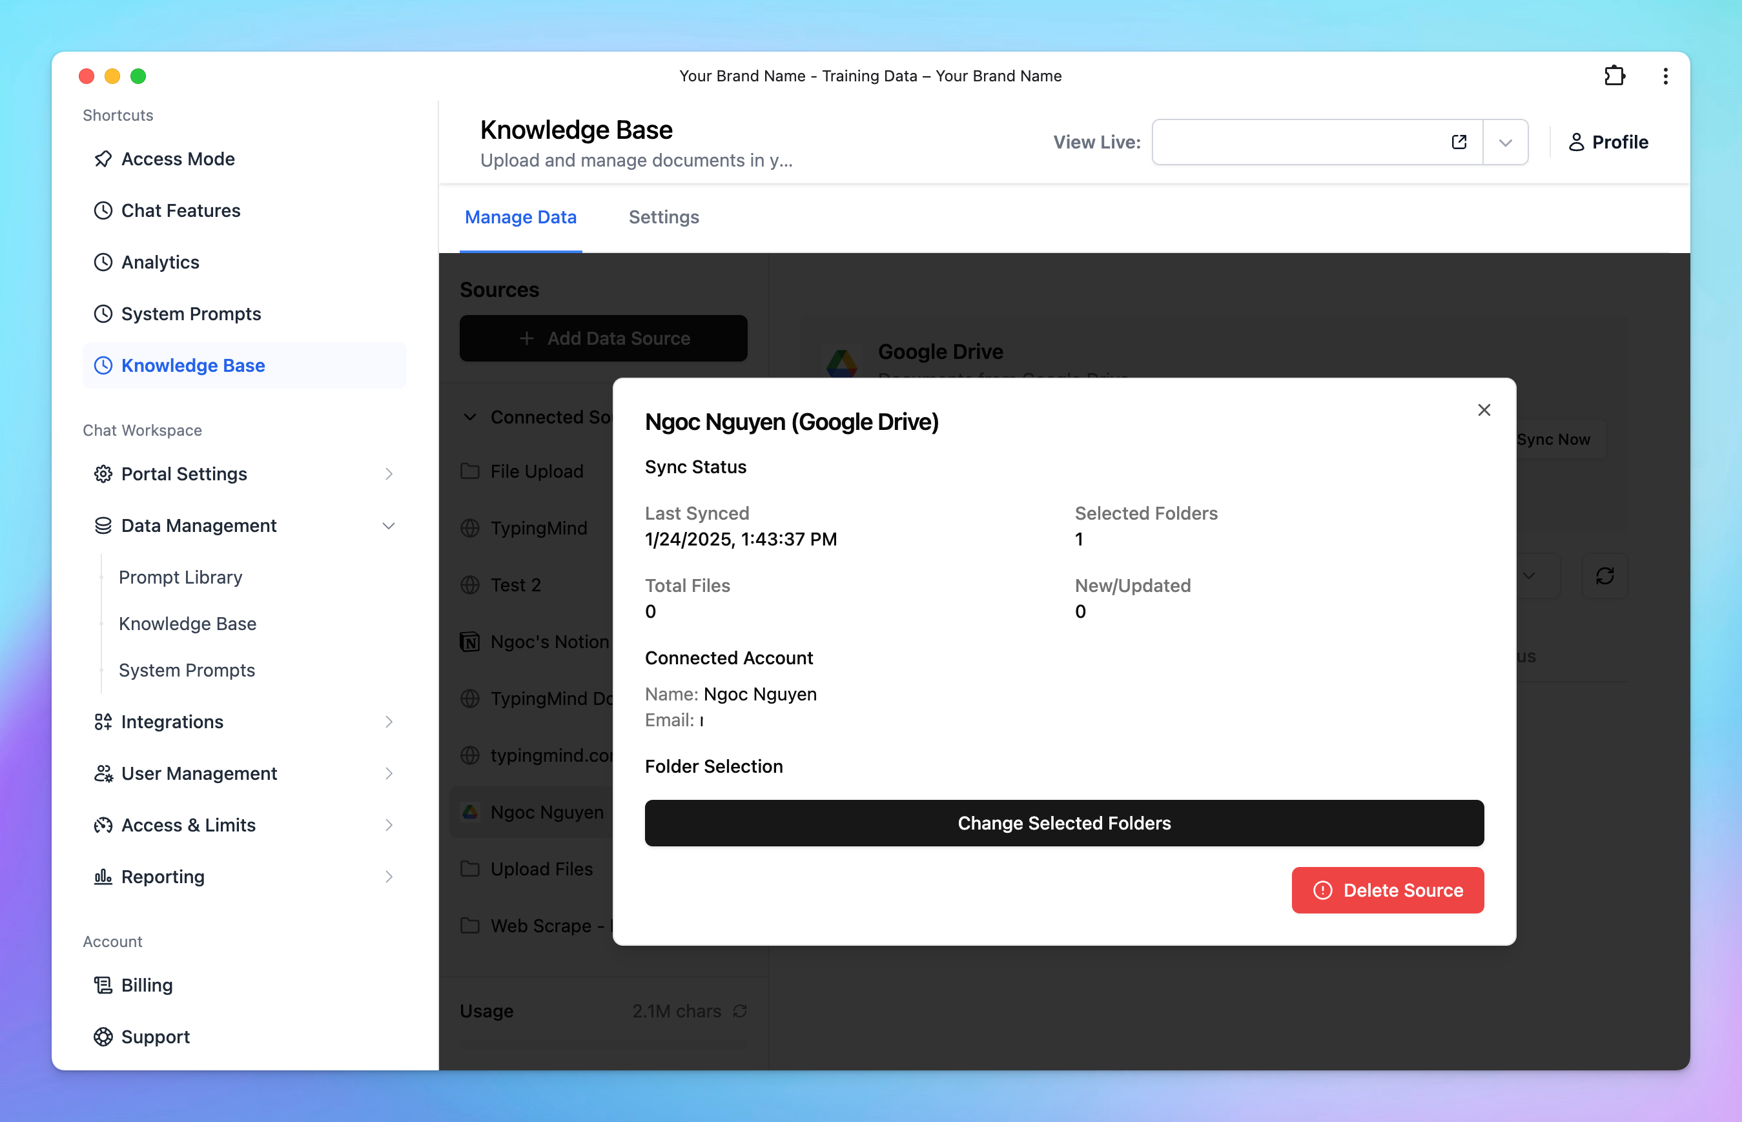Image resolution: width=1742 pixels, height=1122 pixels.
Task: Click the red Delete Source button
Action: pyautogui.click(x=1388, y=890)
